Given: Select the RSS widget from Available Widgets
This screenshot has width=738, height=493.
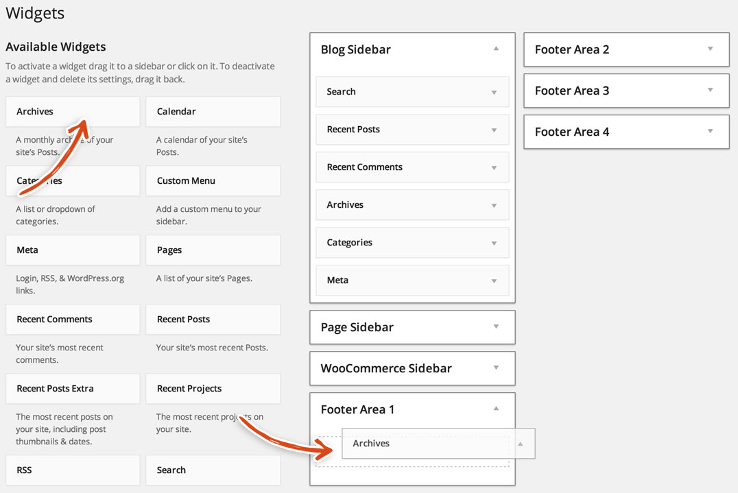Looking at the screenshot, I should coord(72,470).
